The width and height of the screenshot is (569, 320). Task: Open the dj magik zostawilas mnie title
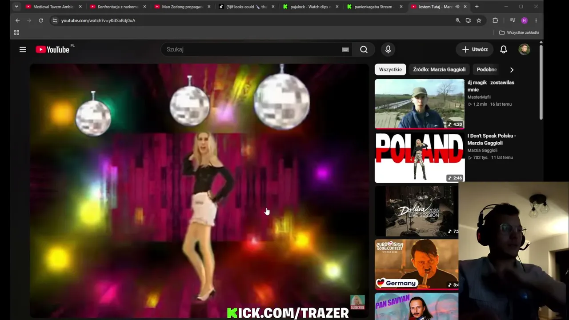tap(491, 86)
